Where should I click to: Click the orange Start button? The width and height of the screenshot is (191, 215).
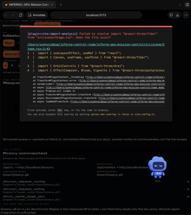point(9,43)
